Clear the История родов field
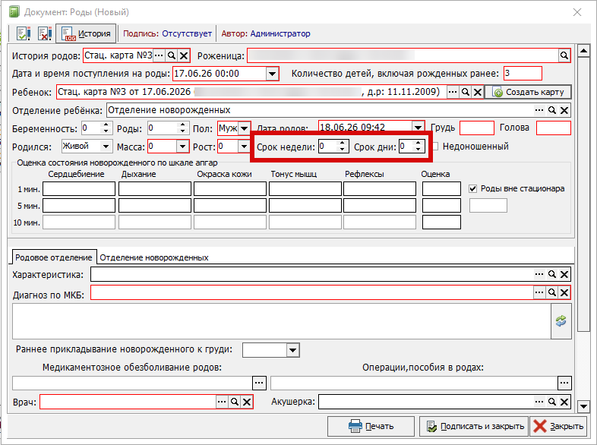The width and height of the screenshot is (597, 445). pyautogui.click(x=184, y=55)
